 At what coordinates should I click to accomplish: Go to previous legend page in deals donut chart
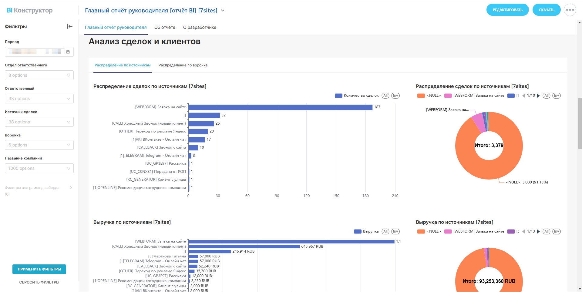(524, 96)
